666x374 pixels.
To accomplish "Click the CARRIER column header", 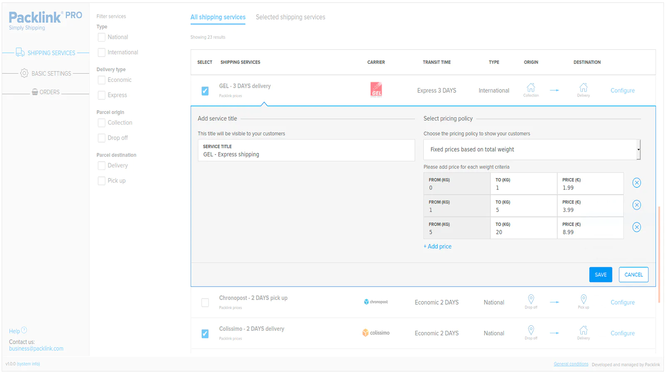I will (x=376, y=62).
